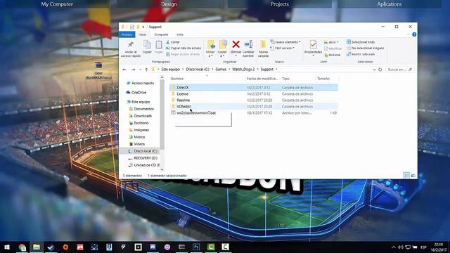Select the Readme folder
This screenshot has height=253, width=450.
[x=254, y=100]
